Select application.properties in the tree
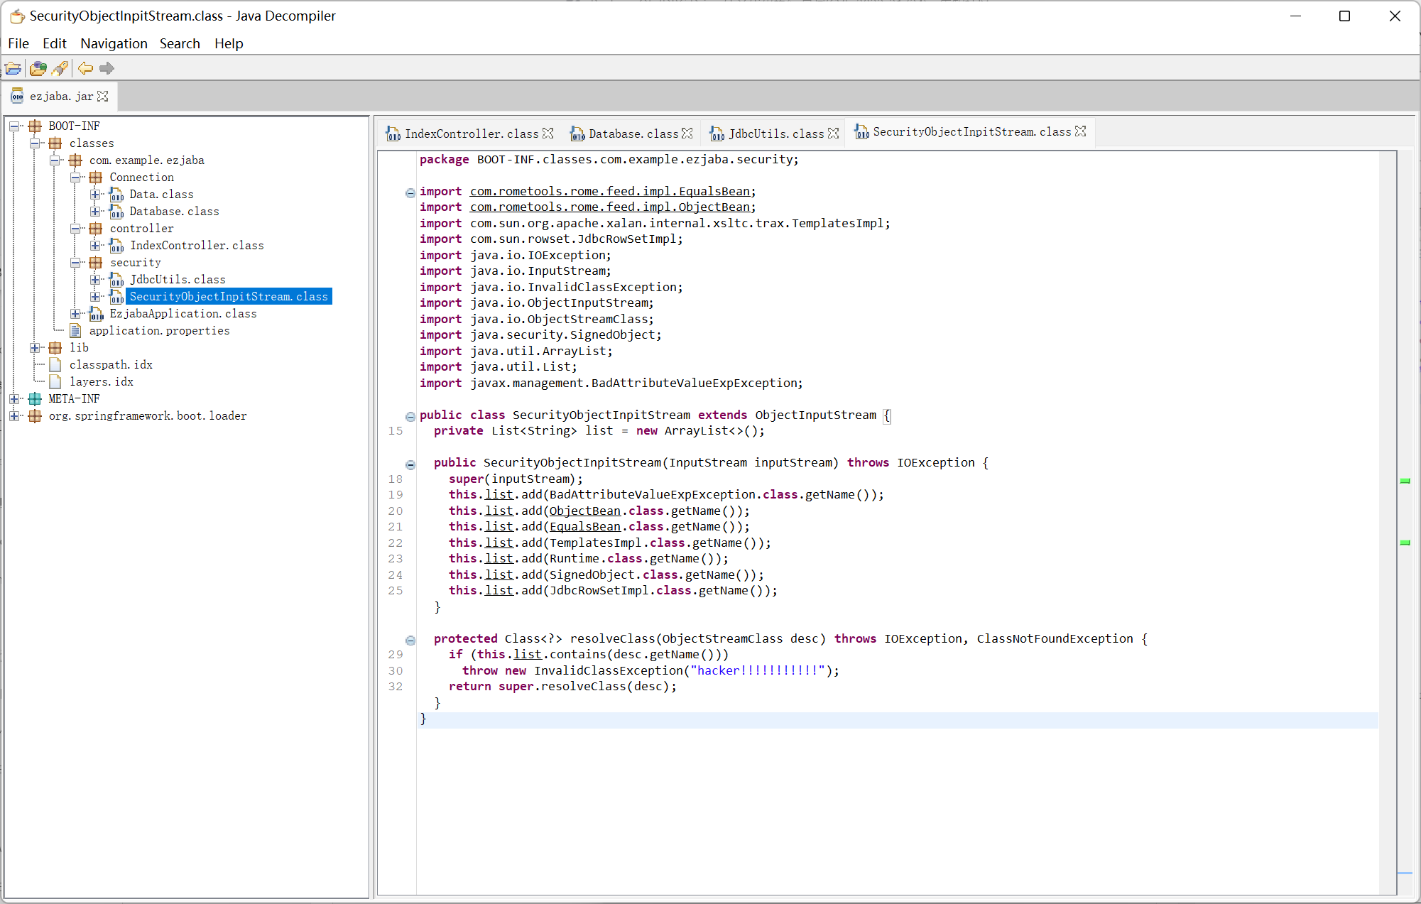Viewport: 1421px width, 904px height. pyautogui.click(x=159, y=331)
